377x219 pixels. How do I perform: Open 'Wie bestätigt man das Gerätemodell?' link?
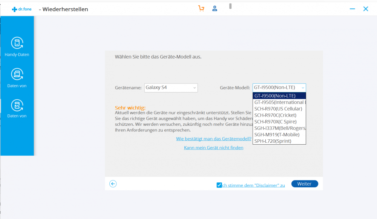click(x=213, y=139)
